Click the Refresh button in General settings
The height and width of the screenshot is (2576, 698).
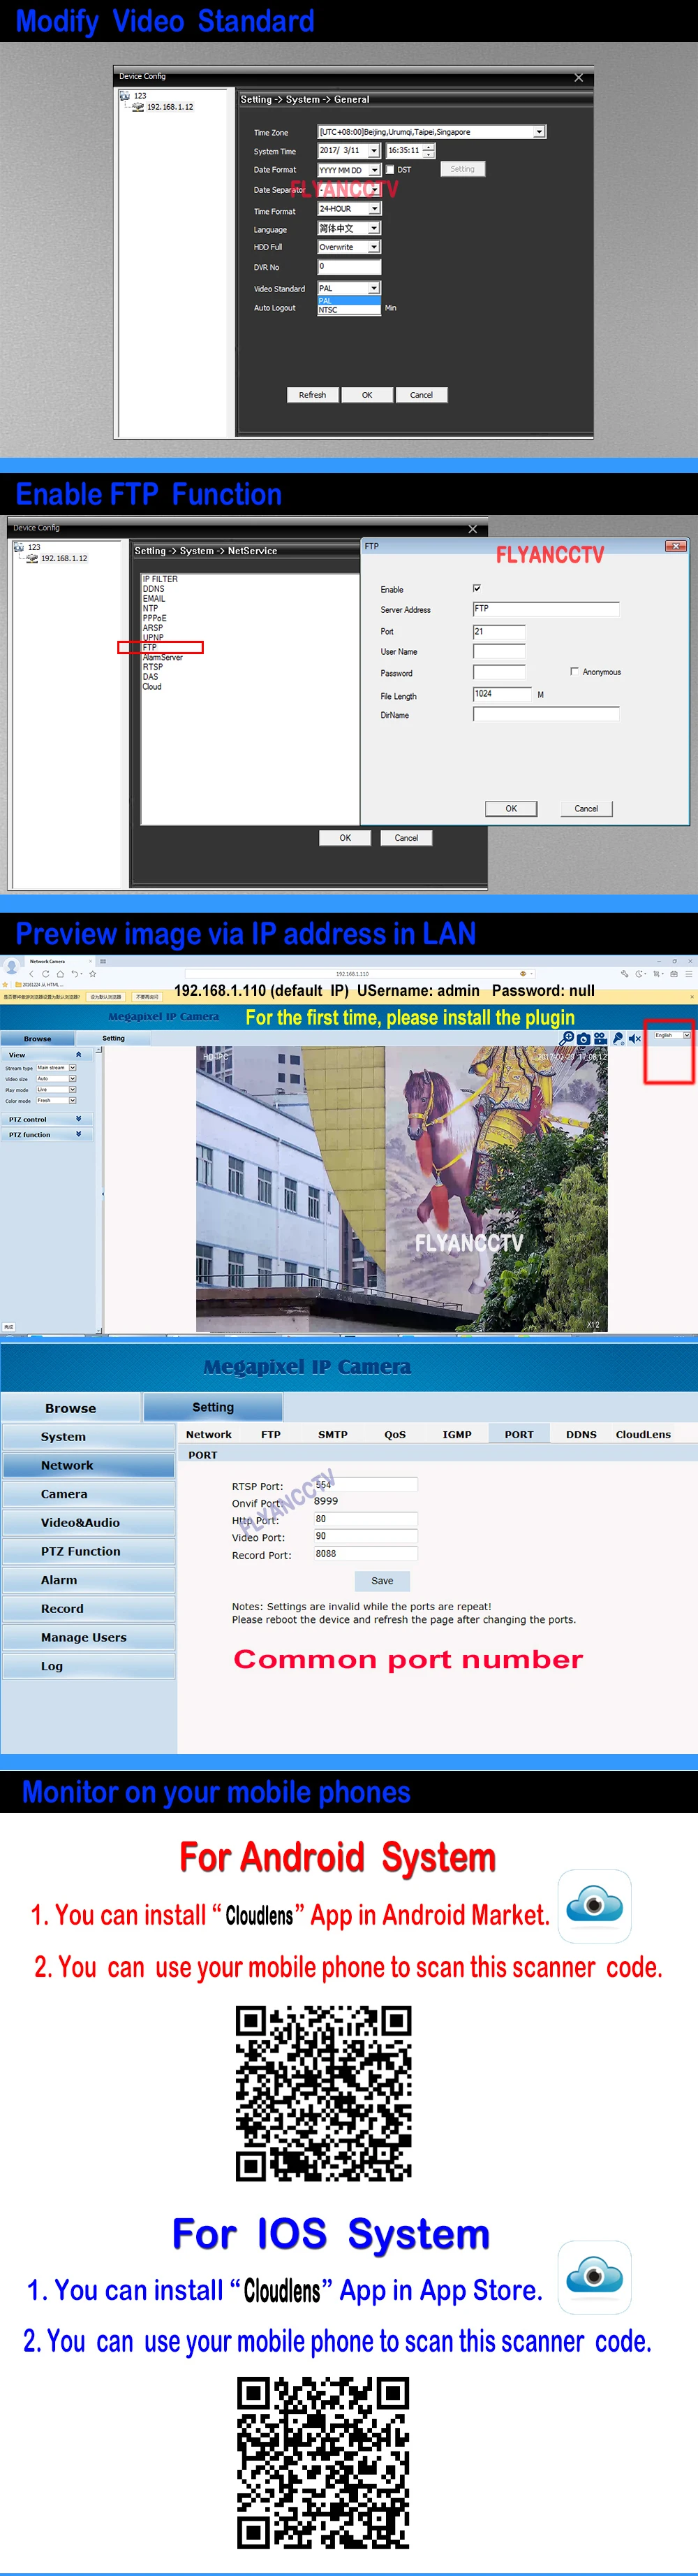[313, 395]
